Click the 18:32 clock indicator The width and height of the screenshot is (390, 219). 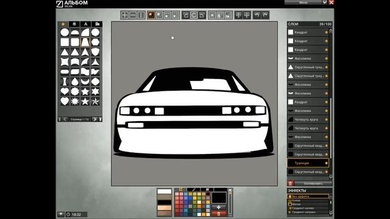pos(76,214)
